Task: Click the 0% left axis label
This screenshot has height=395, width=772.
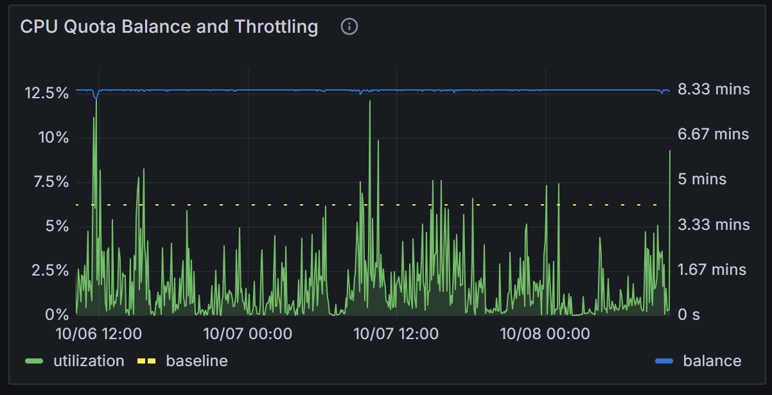Action: coord(58,315)
